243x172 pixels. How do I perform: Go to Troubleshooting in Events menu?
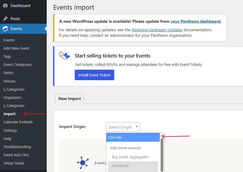17,147
